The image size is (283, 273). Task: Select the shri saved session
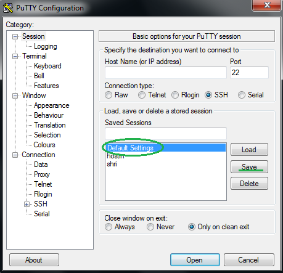pyautogui.click(x=112, y=164)
